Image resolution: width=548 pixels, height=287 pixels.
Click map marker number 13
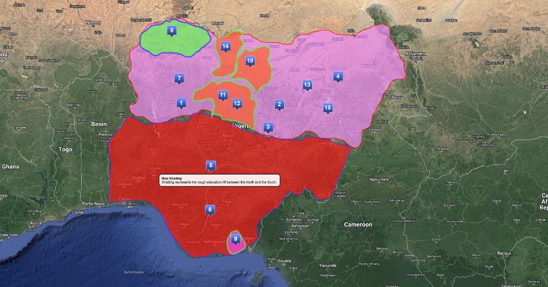307,85
